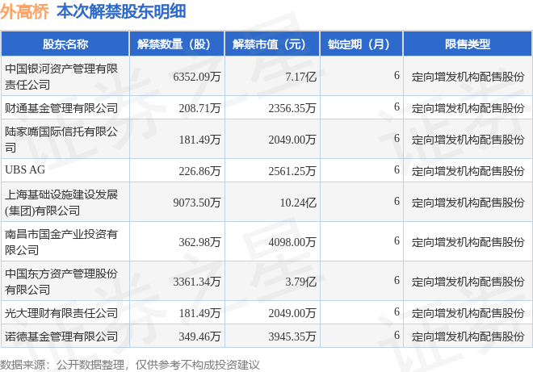Click lock-up period 6 in 诺德基金 row
The width and height of the screenshot is (533, 372).
(x=397, y=335)
